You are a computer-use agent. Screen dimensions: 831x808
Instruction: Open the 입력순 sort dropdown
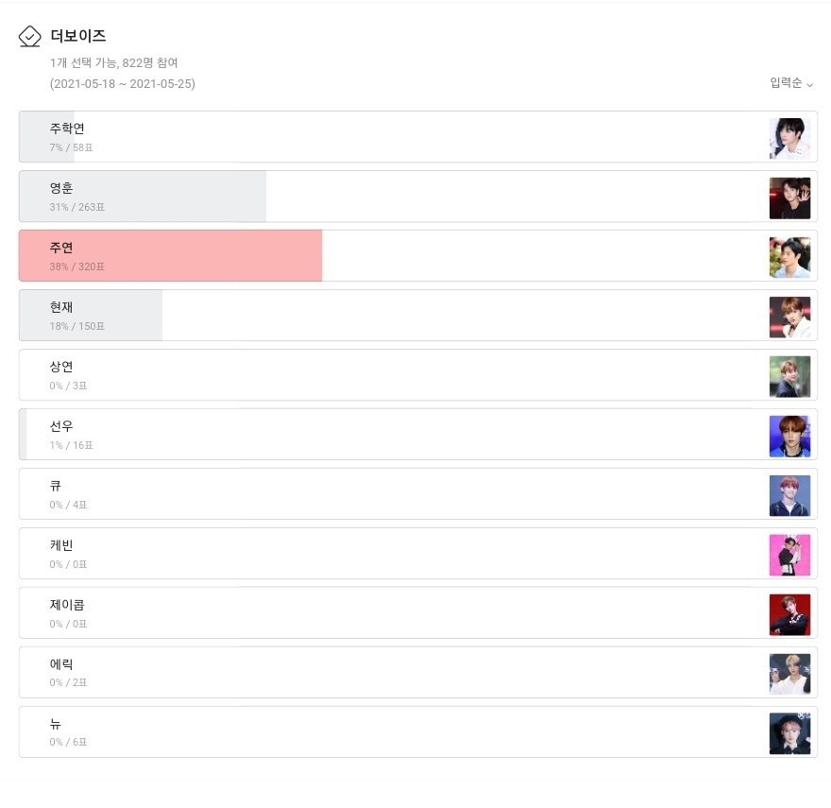coord(791,83)
